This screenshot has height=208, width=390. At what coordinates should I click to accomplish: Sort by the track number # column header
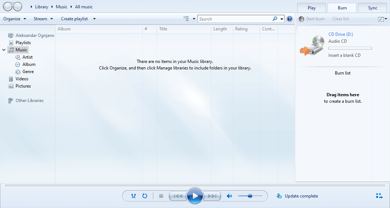coord(149,29)
